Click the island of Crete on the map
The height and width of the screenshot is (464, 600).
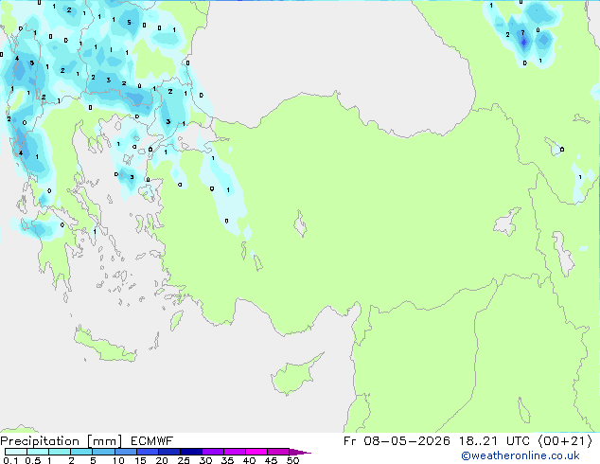click(x=105, y=347)
